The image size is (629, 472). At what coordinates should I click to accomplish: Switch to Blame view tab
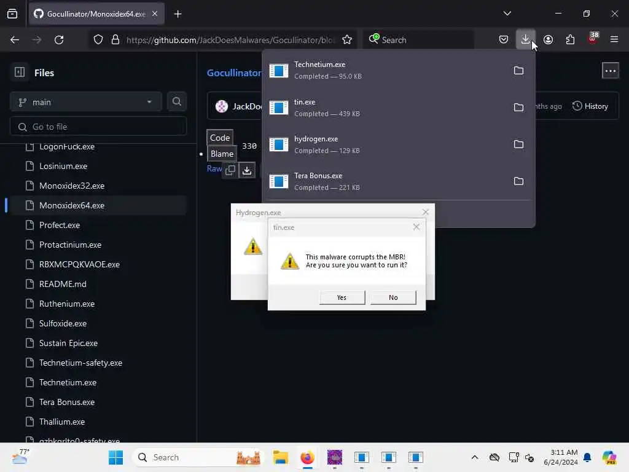[222, 154]
